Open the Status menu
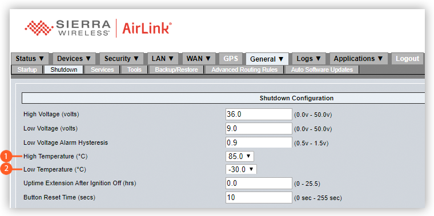 tap(30, 59)
